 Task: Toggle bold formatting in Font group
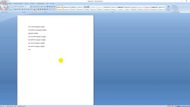point(15,10)
